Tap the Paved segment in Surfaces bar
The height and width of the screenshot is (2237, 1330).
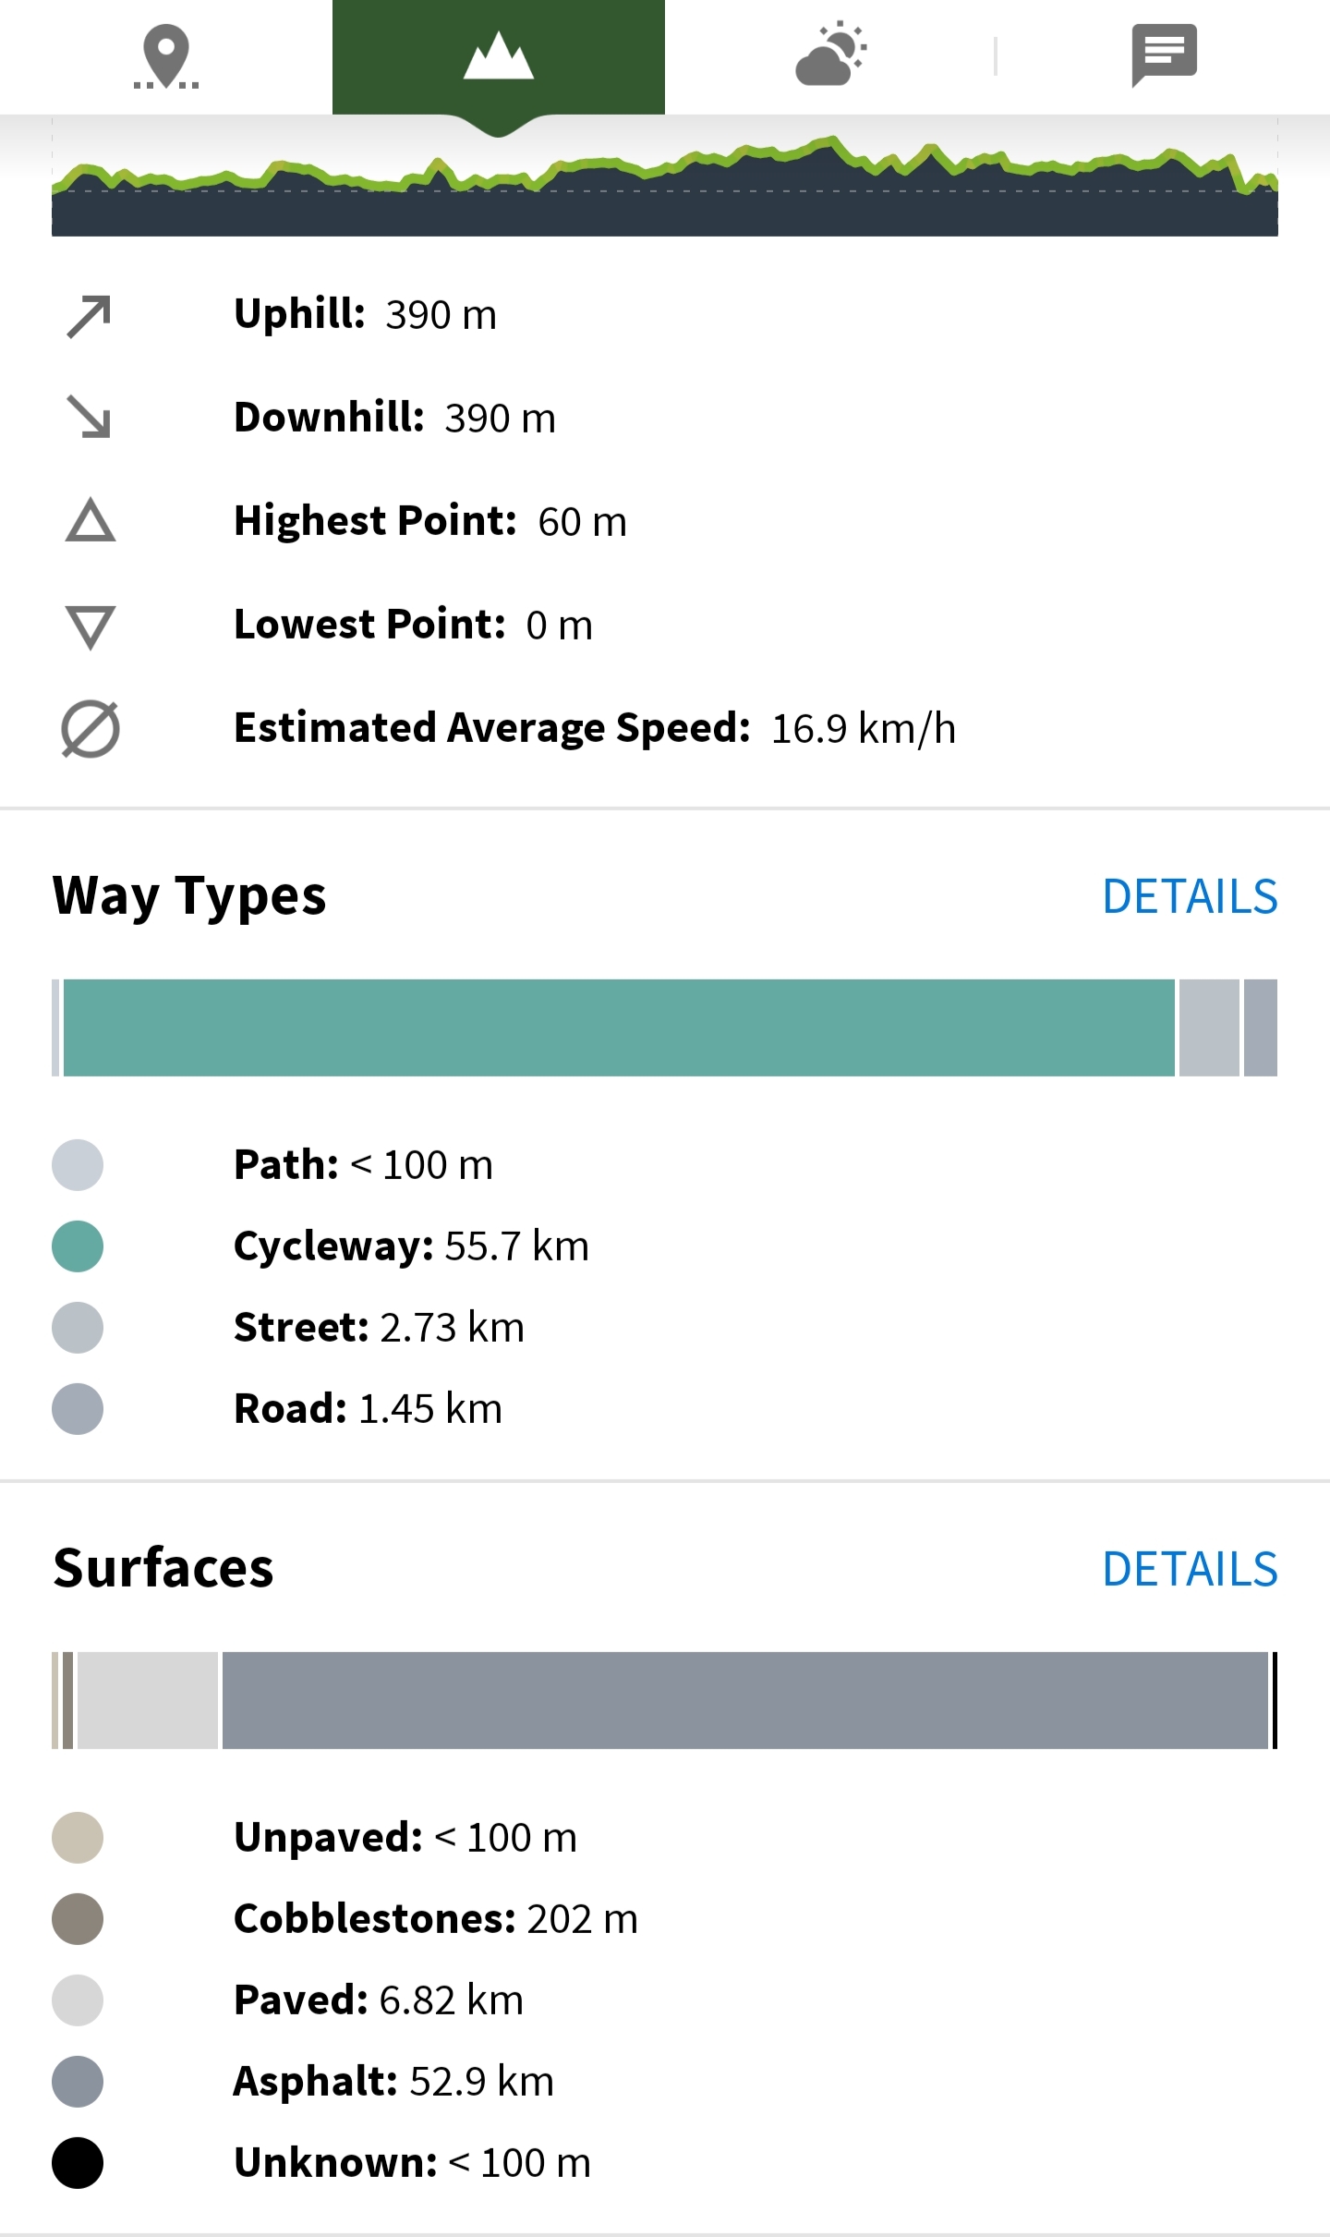pos(148,1700)
